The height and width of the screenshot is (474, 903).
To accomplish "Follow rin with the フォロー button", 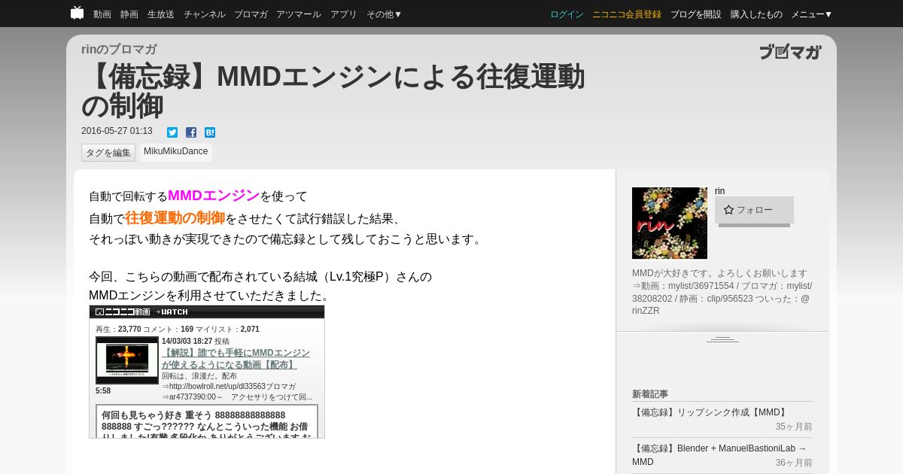I will [x=754, y=210].
